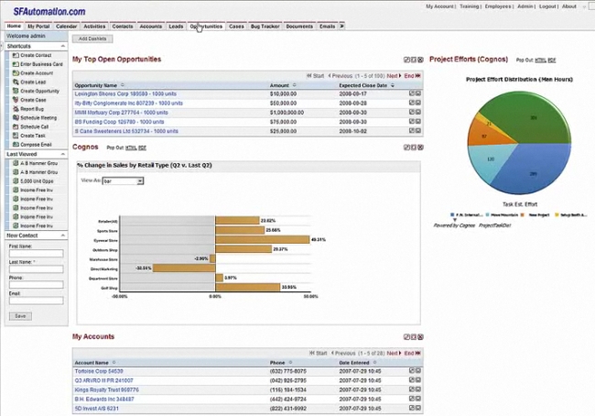Click refresh icon of My Top Open Opportunities dashlet
The height and width of the screenshot is (416, 595).
click(414, 60)
